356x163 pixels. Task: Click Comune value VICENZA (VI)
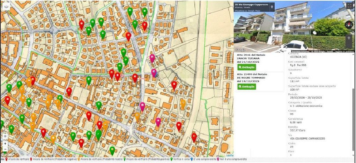tap(298, 57)
